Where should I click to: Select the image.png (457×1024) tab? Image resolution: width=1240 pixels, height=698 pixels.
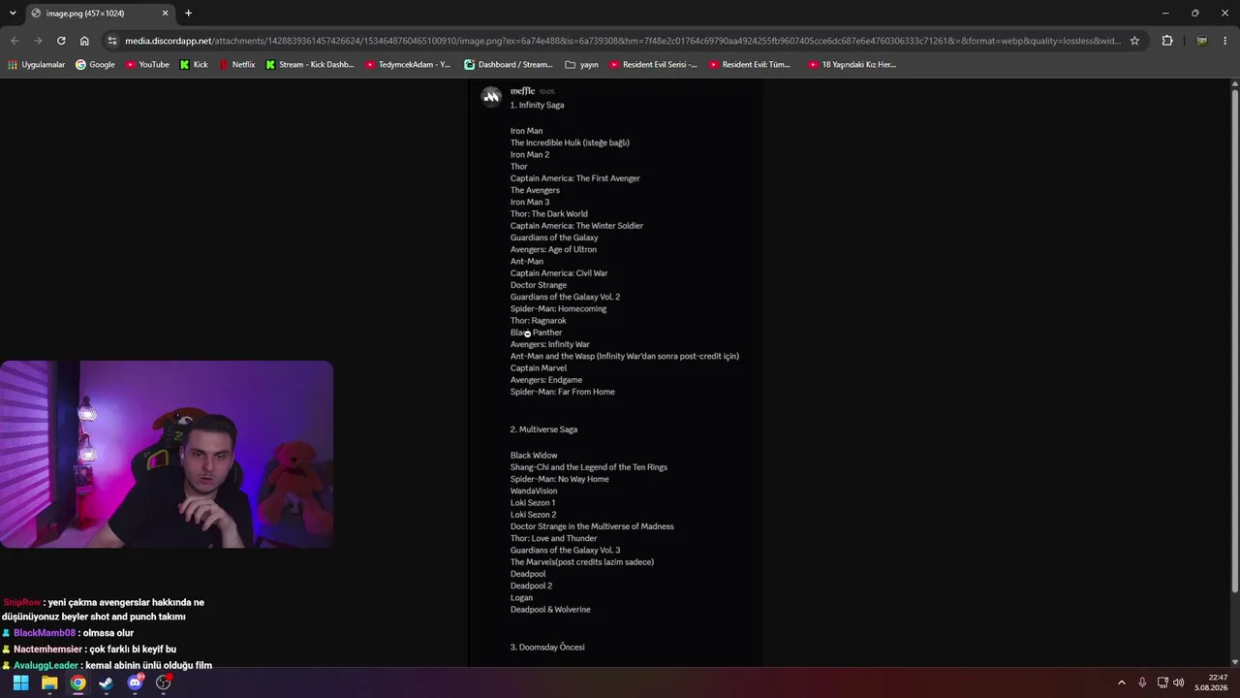100,14
